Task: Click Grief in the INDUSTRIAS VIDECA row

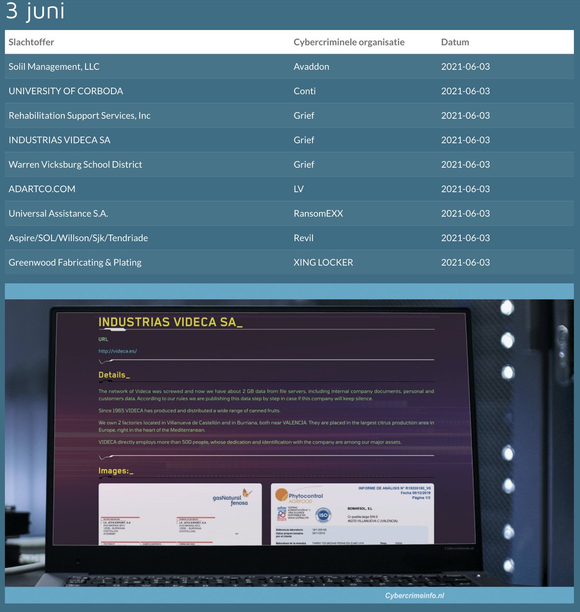Action: point(304,140)
